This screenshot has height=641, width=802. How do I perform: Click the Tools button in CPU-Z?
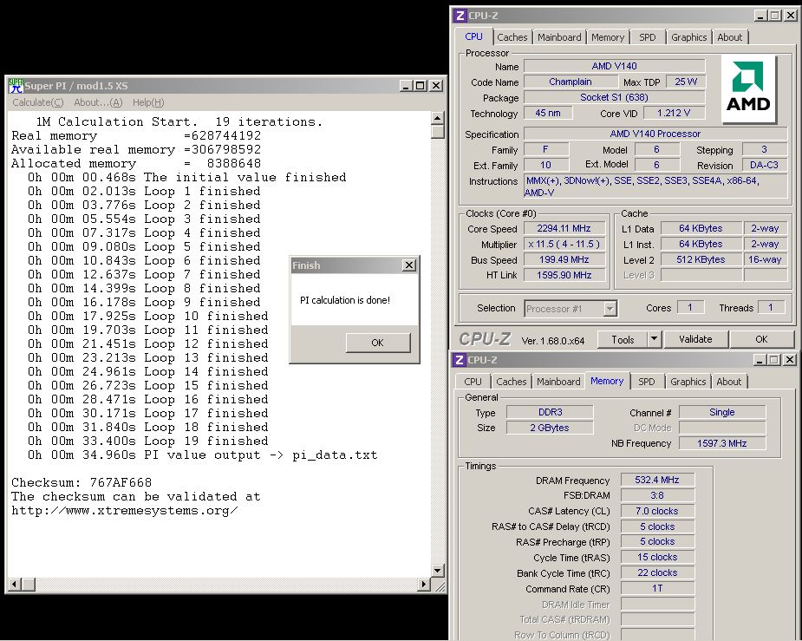click(x=623, y=340)
